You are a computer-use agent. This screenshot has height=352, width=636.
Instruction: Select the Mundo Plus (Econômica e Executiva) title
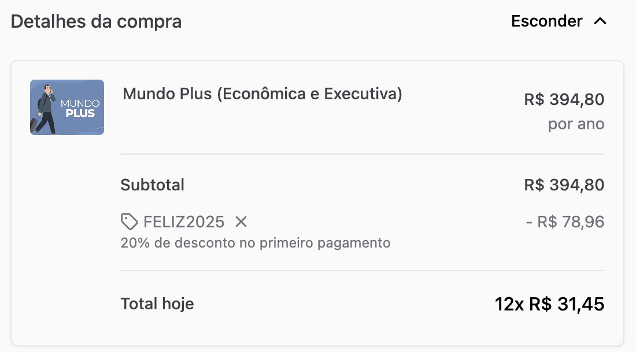262,94
